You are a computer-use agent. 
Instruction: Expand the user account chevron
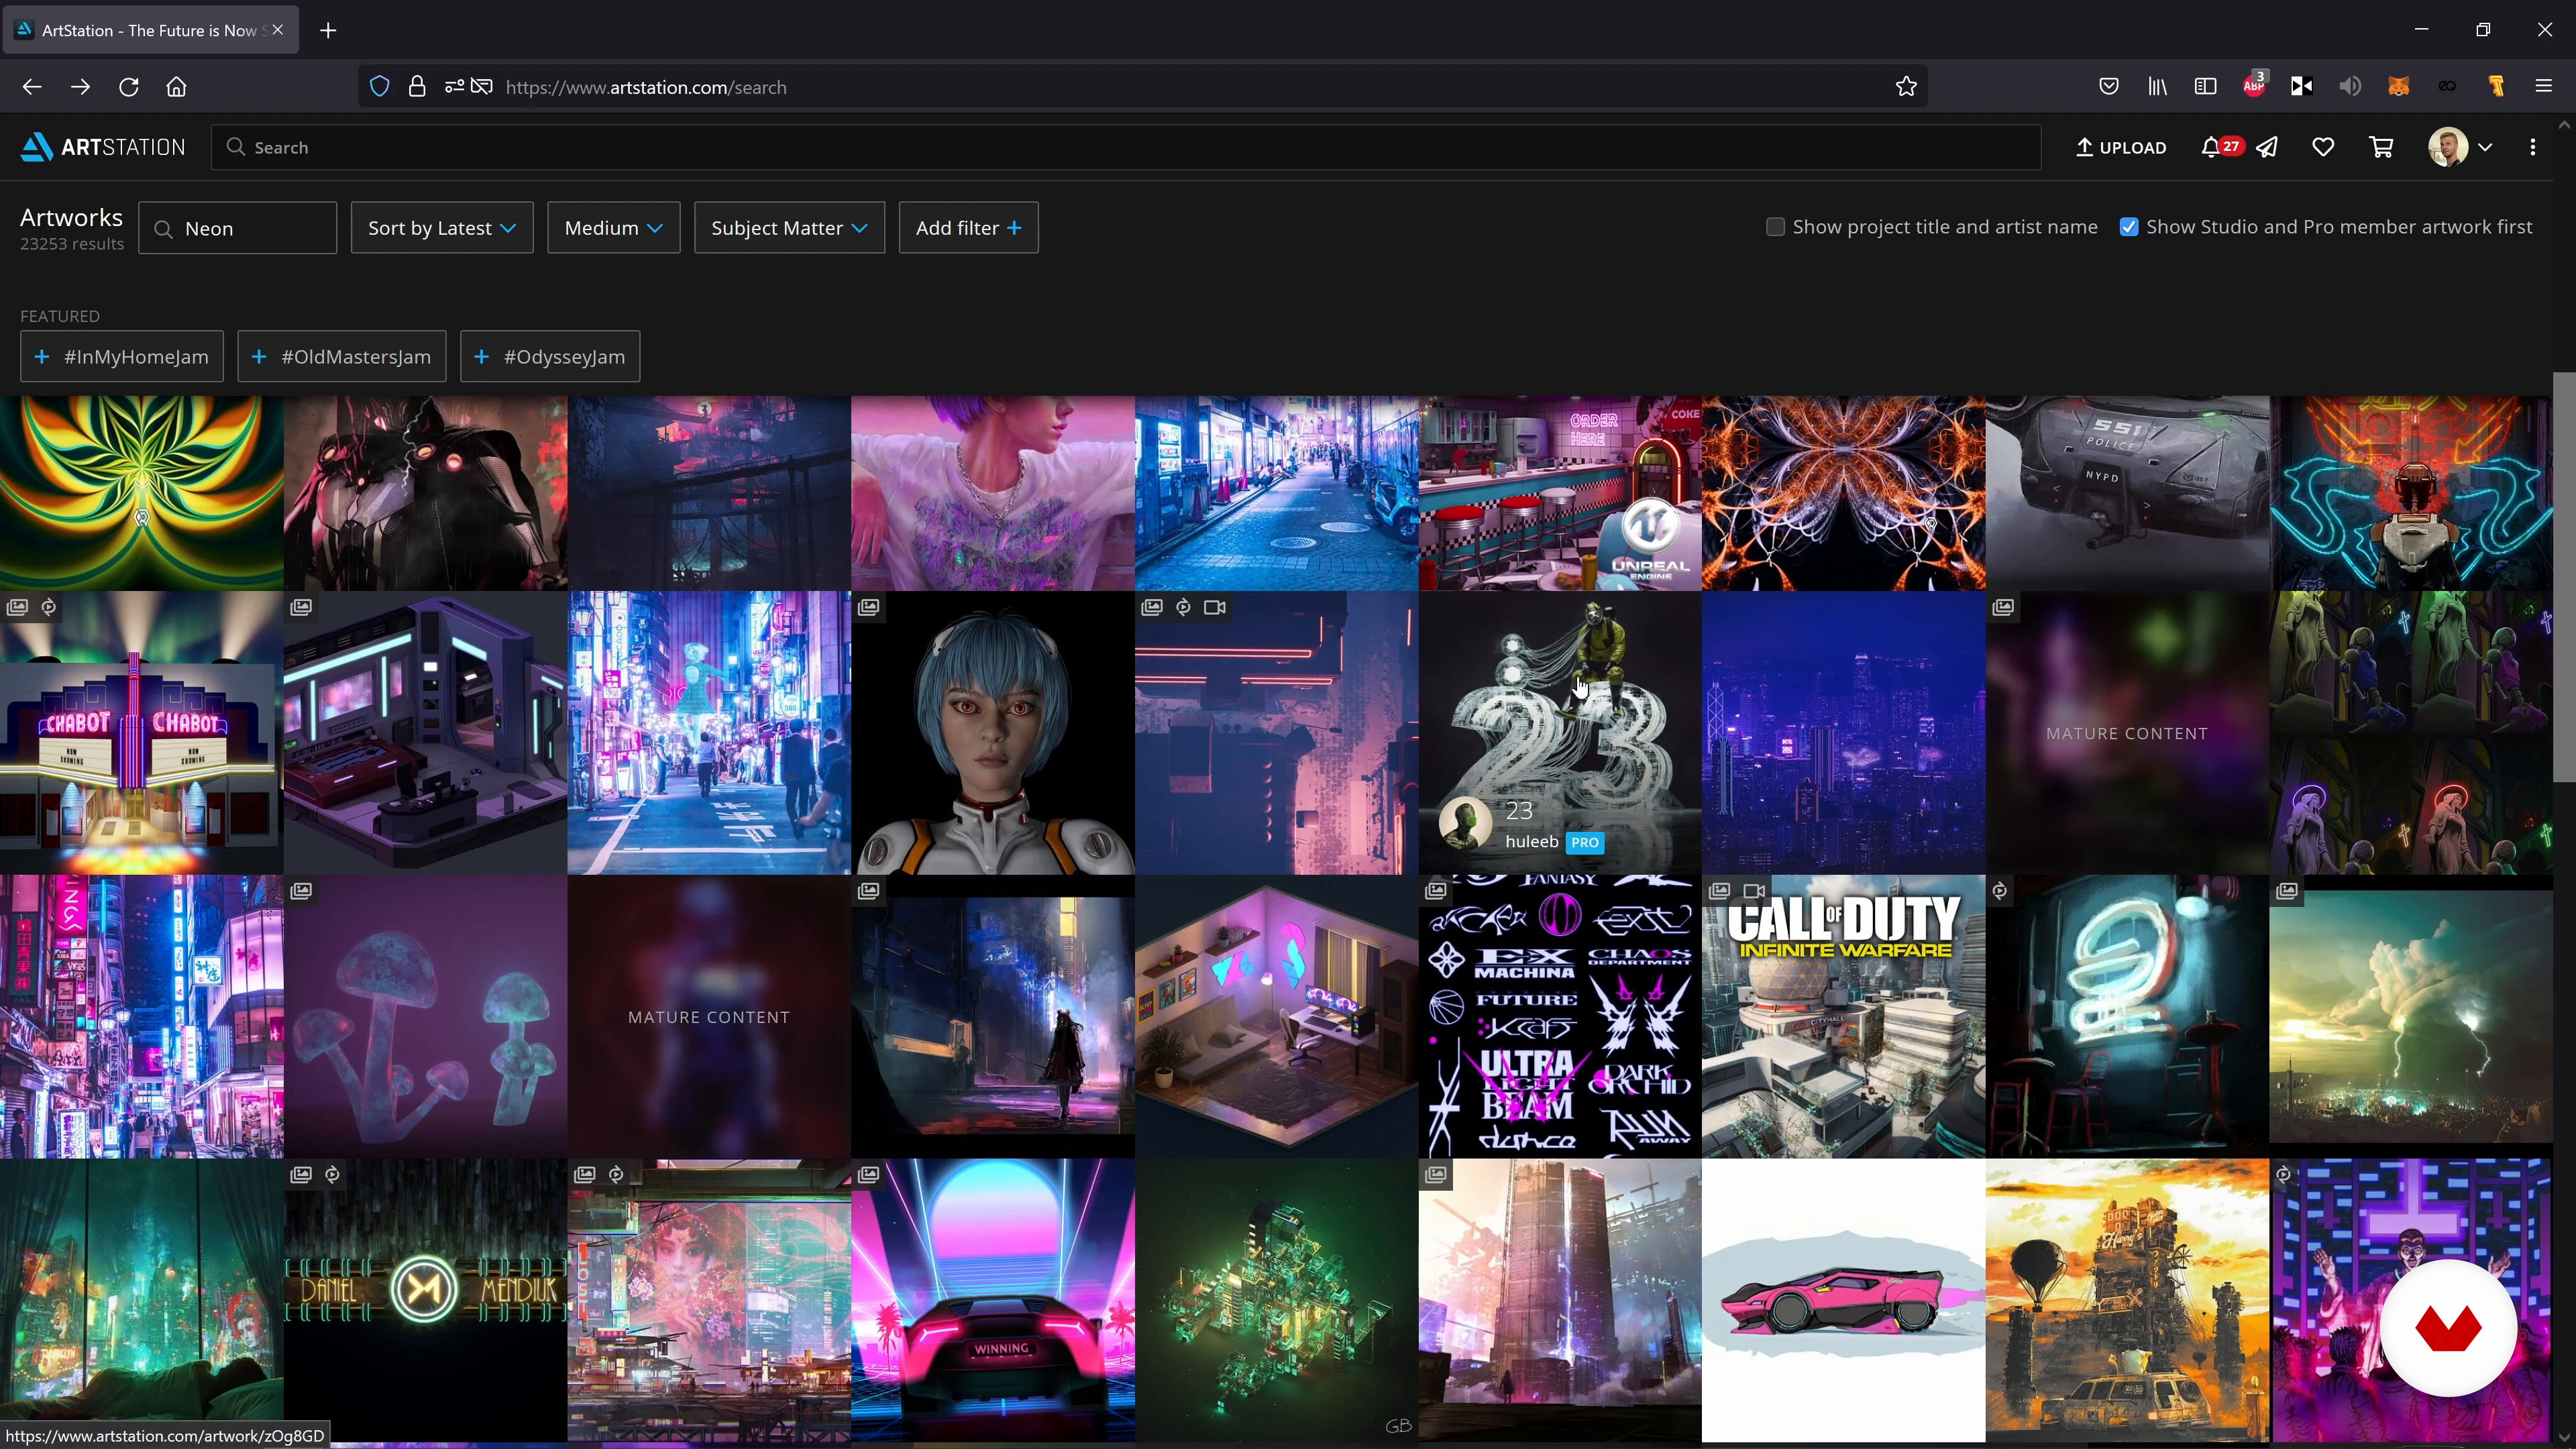pyautogui.click(x=2485, y=147)
